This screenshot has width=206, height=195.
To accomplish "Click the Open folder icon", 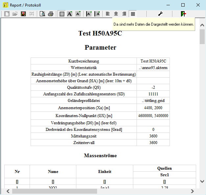I will 15,14.
